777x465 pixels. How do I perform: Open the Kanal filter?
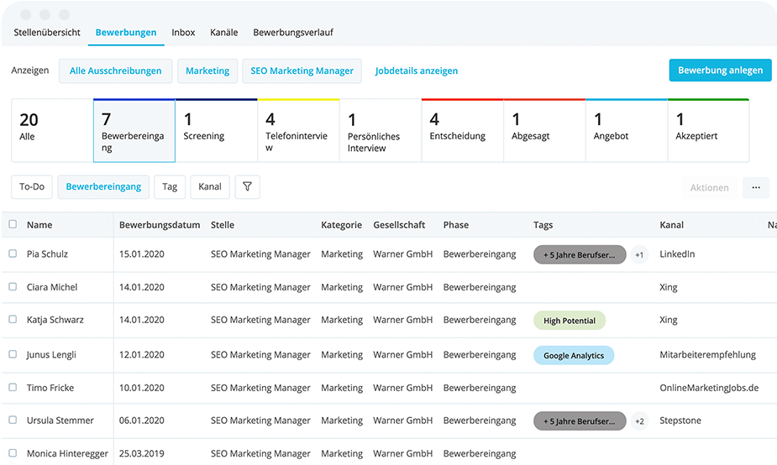[210, 186]
